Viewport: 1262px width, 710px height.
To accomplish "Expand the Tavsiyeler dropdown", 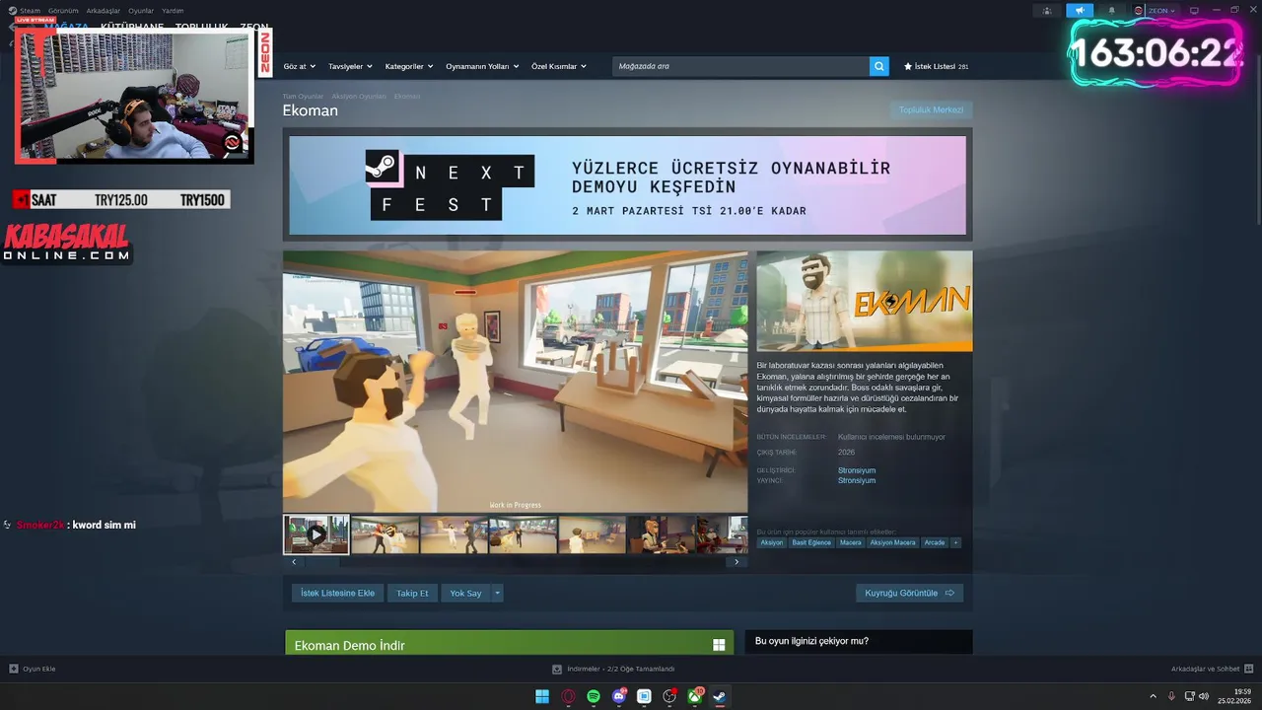I will [350, 66].
